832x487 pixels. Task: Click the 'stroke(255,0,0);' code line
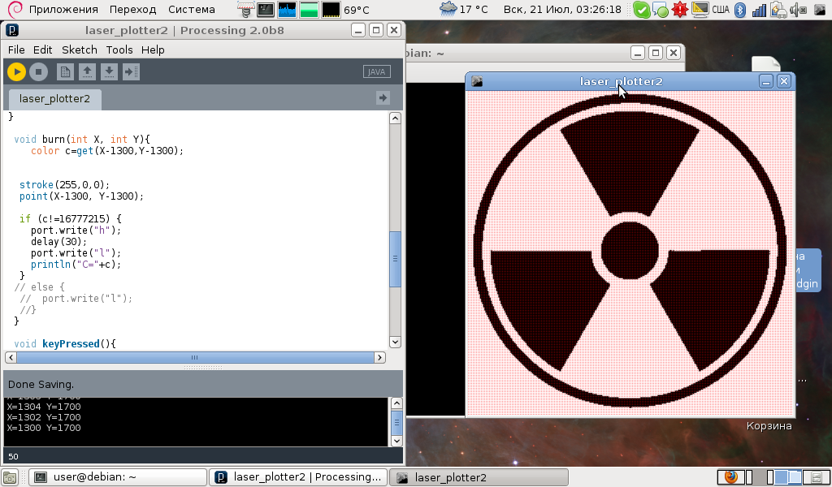pos(64,184)
